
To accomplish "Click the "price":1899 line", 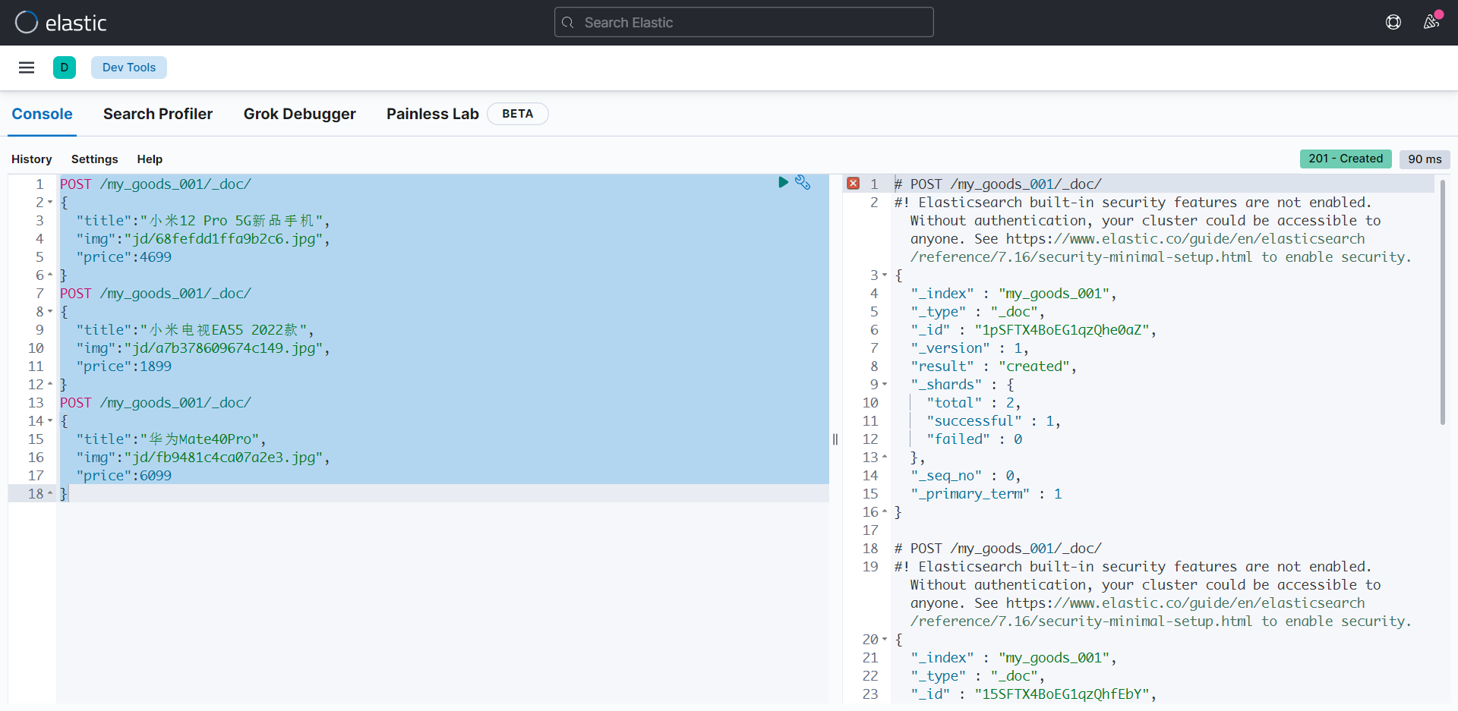I will pos(124,367).
